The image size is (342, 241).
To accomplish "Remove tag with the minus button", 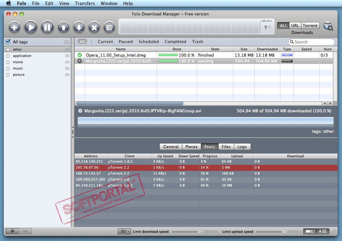I will tap(25, 231).
